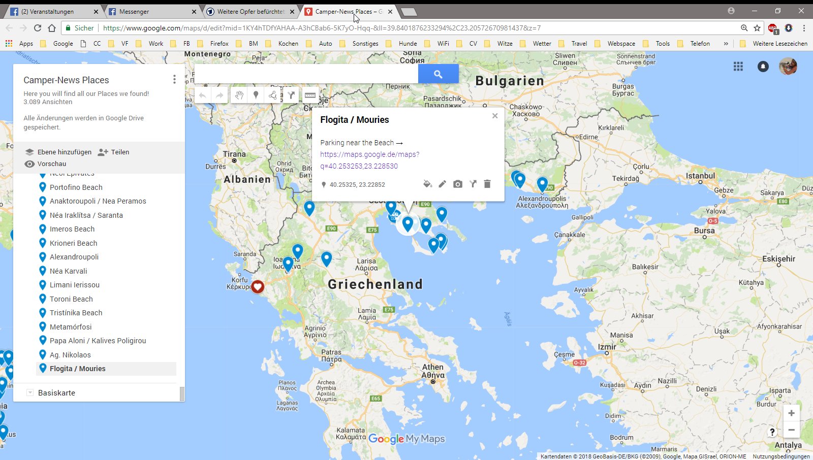Screen dimensions: 813x460
Task: Switch to Weitere Opfer befürchtet tab
Action: (251, 11)
